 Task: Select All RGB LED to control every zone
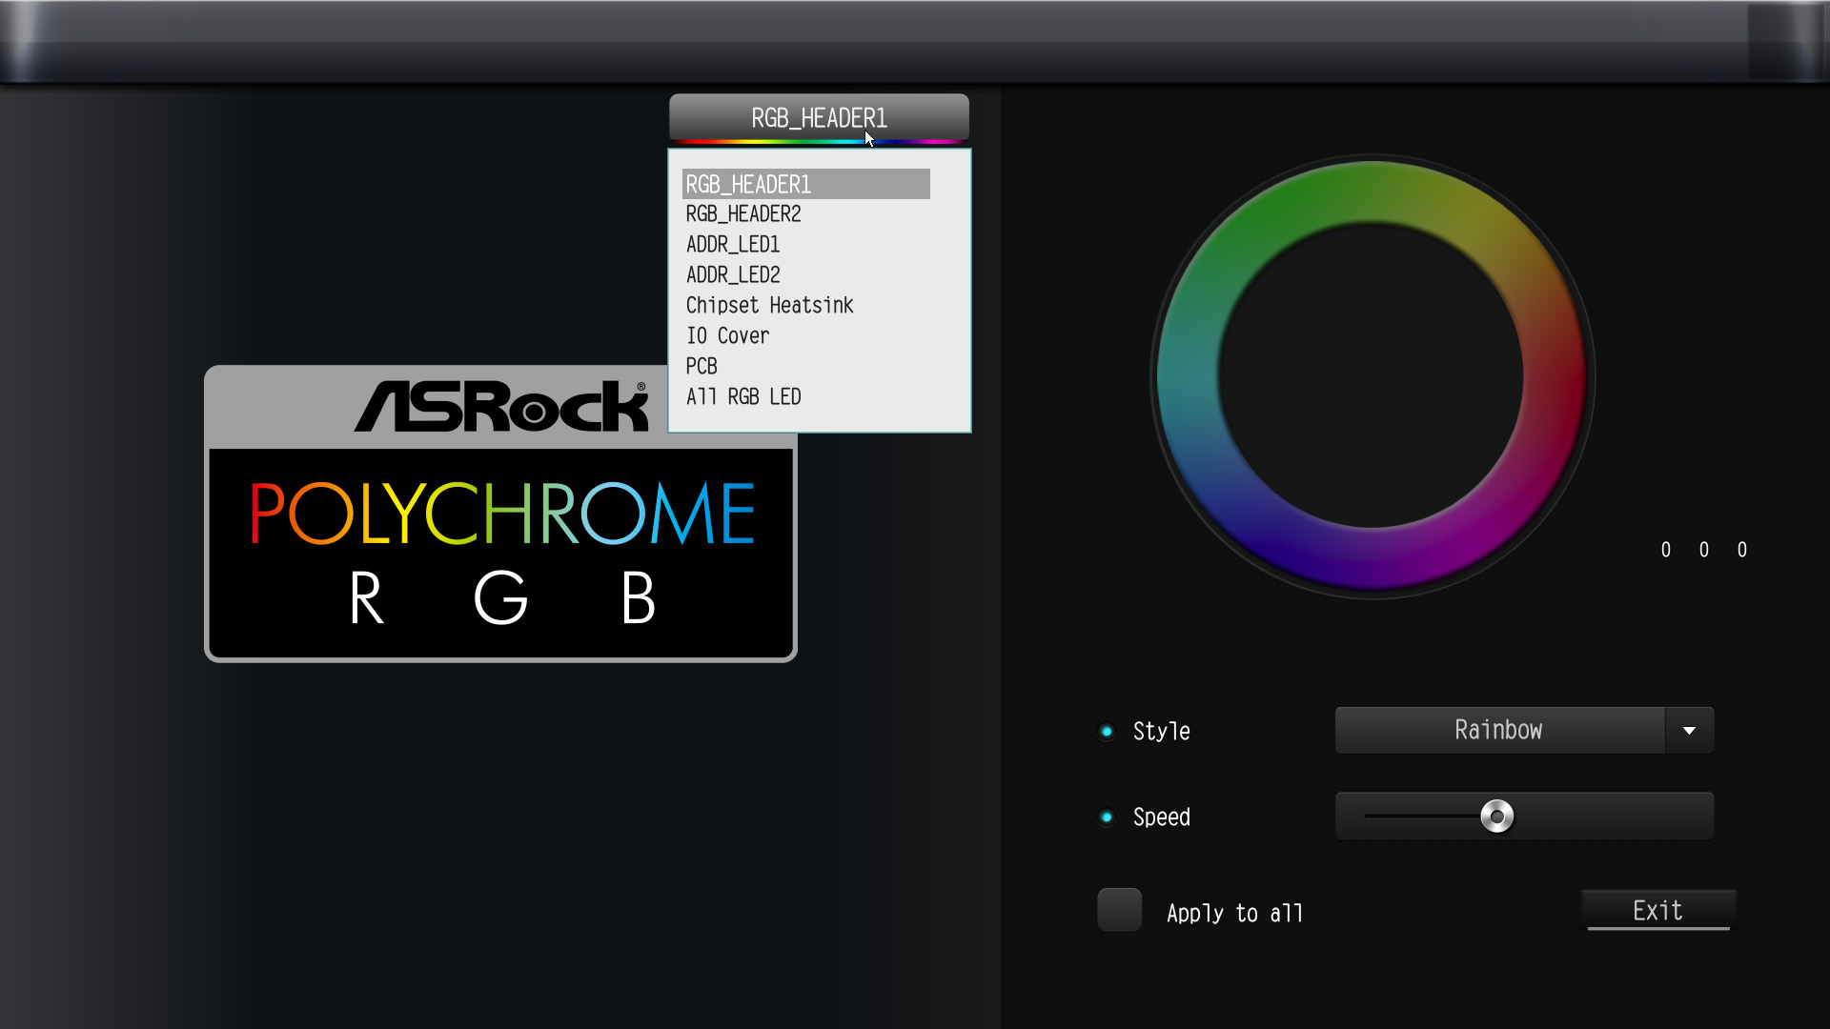coord(743,396)
